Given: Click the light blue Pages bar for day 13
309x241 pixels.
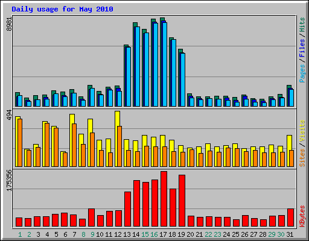Looking at the screenshot, I should pyautogui.click(x=129, y=77).
